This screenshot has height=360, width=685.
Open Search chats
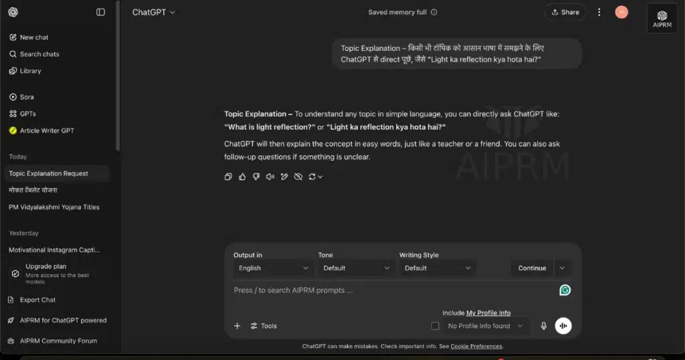(x=34, y=54)
